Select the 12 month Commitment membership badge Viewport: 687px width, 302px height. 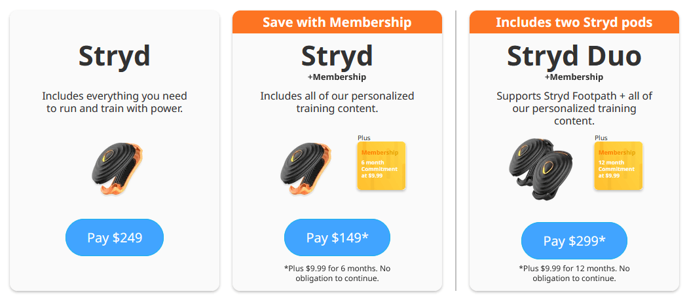(618, 166)
